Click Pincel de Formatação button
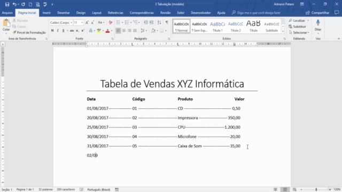 pos(29,33)
